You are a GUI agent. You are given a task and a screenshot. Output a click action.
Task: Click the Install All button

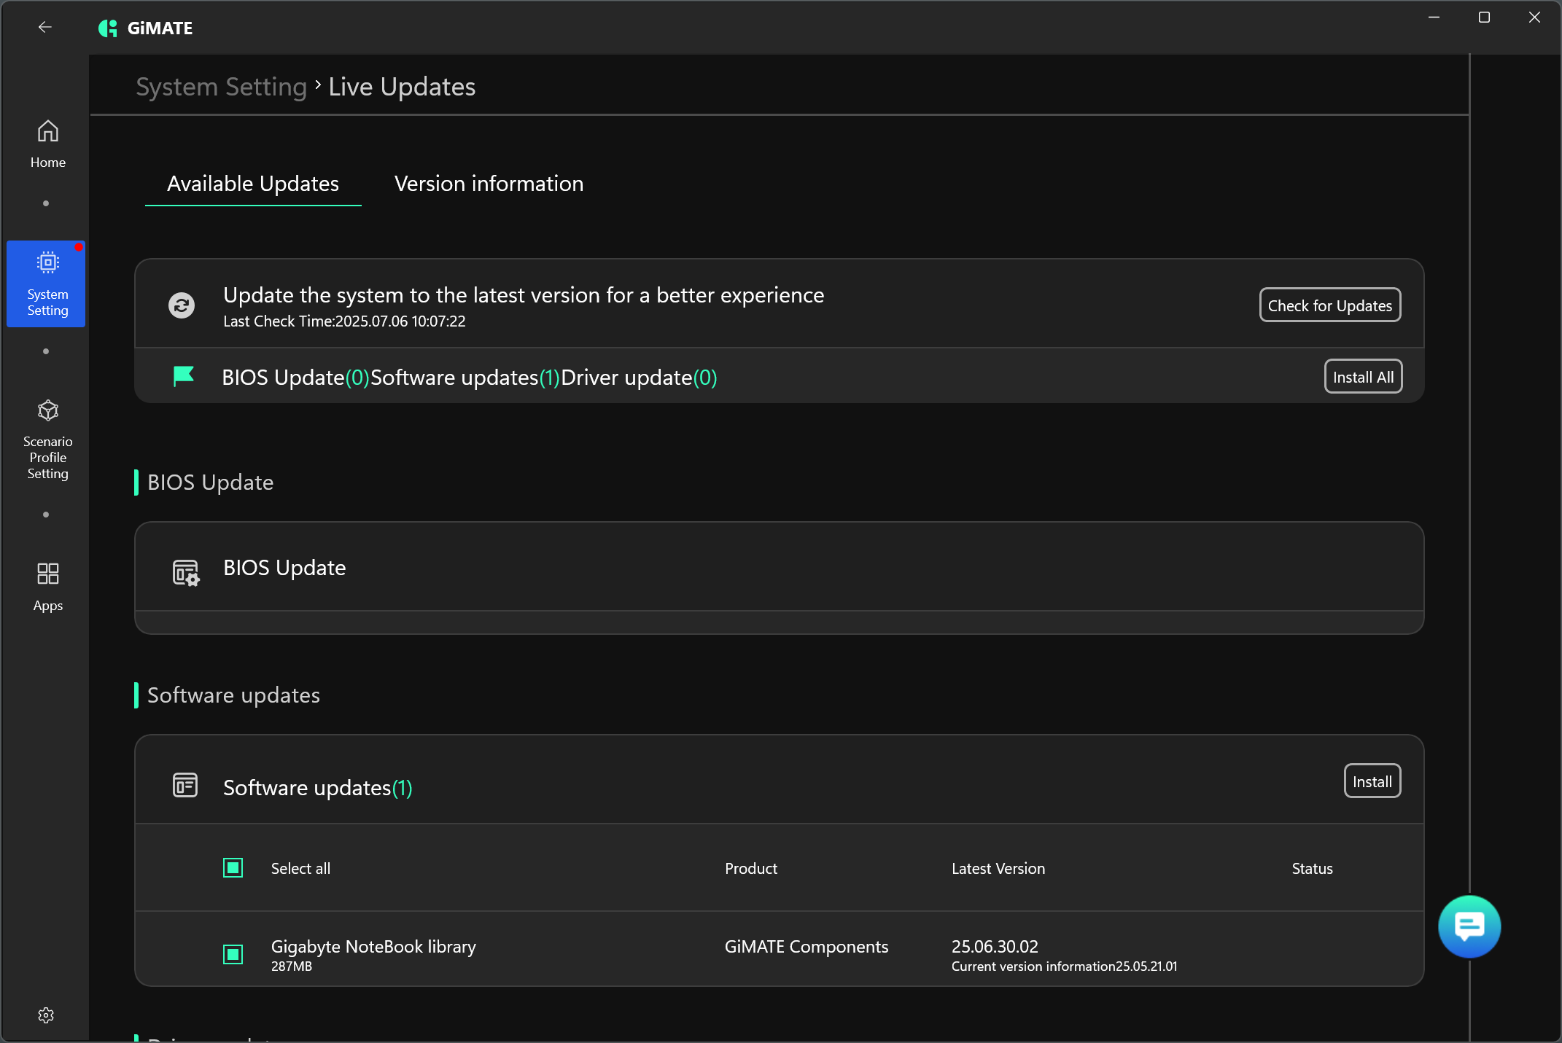pos(1362,377)
